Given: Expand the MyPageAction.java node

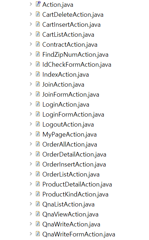Looking at the screenshot, I should [x=31, y=134].
